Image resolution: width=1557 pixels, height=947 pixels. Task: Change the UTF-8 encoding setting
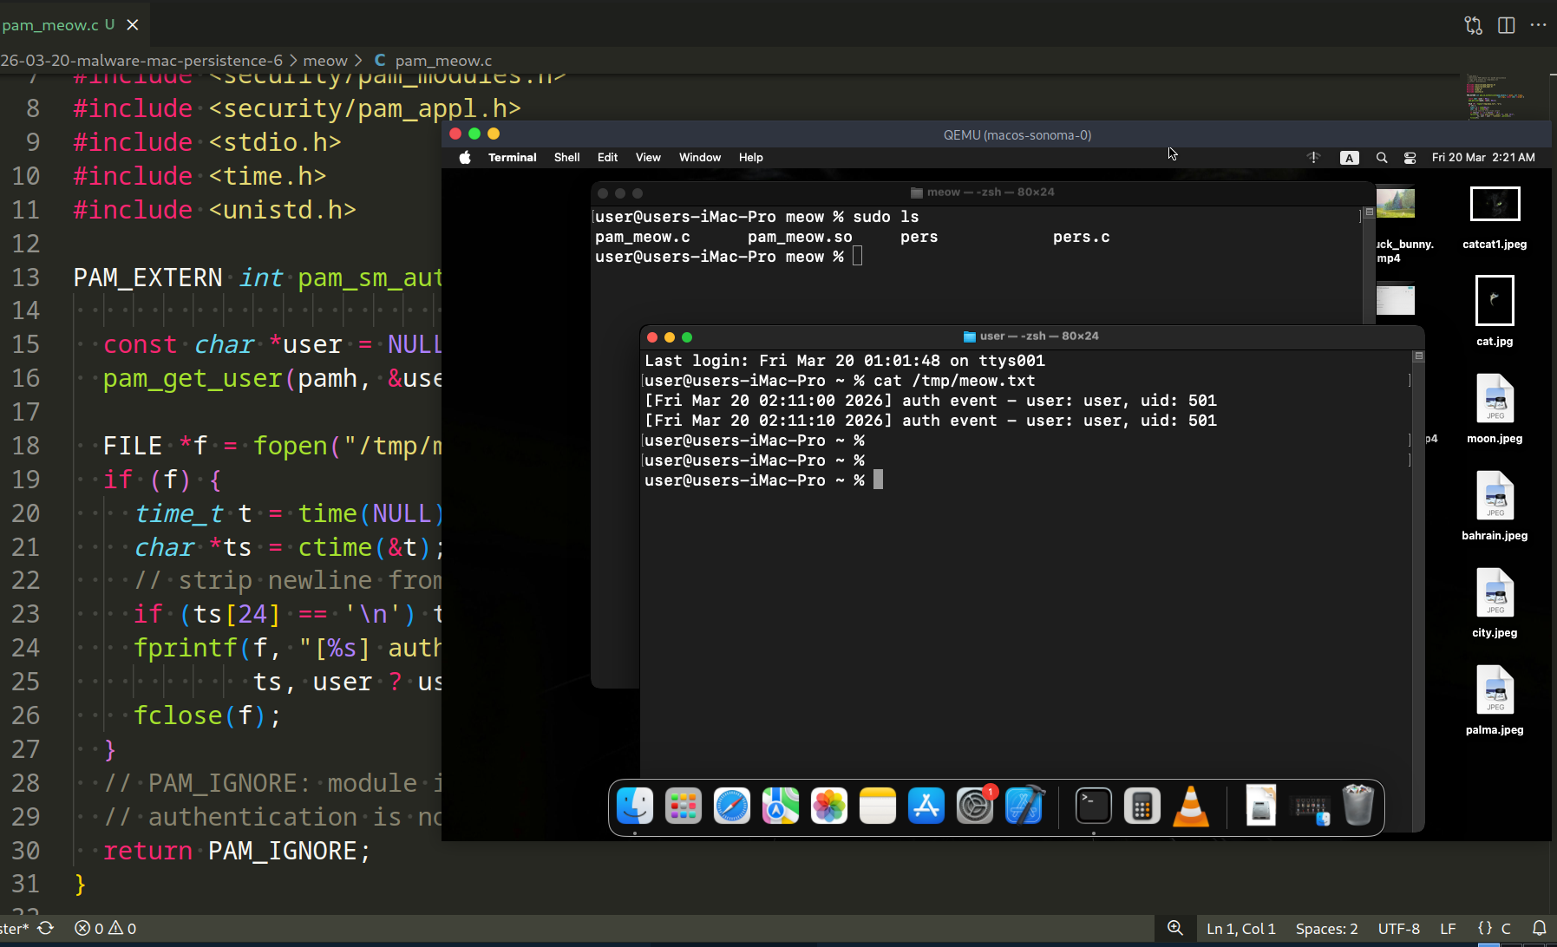[1398, 928]
